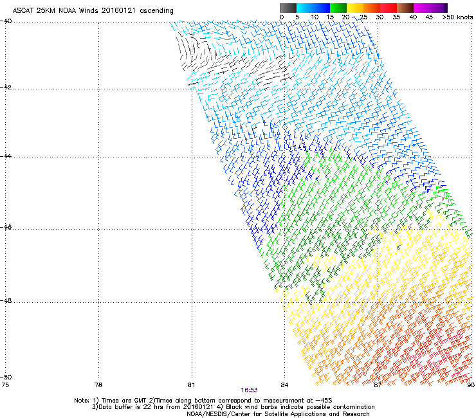Click the yellow 20-25 knots legend swatch
The width and height of the screenshot is (476, 418).
tap(355, 8)
